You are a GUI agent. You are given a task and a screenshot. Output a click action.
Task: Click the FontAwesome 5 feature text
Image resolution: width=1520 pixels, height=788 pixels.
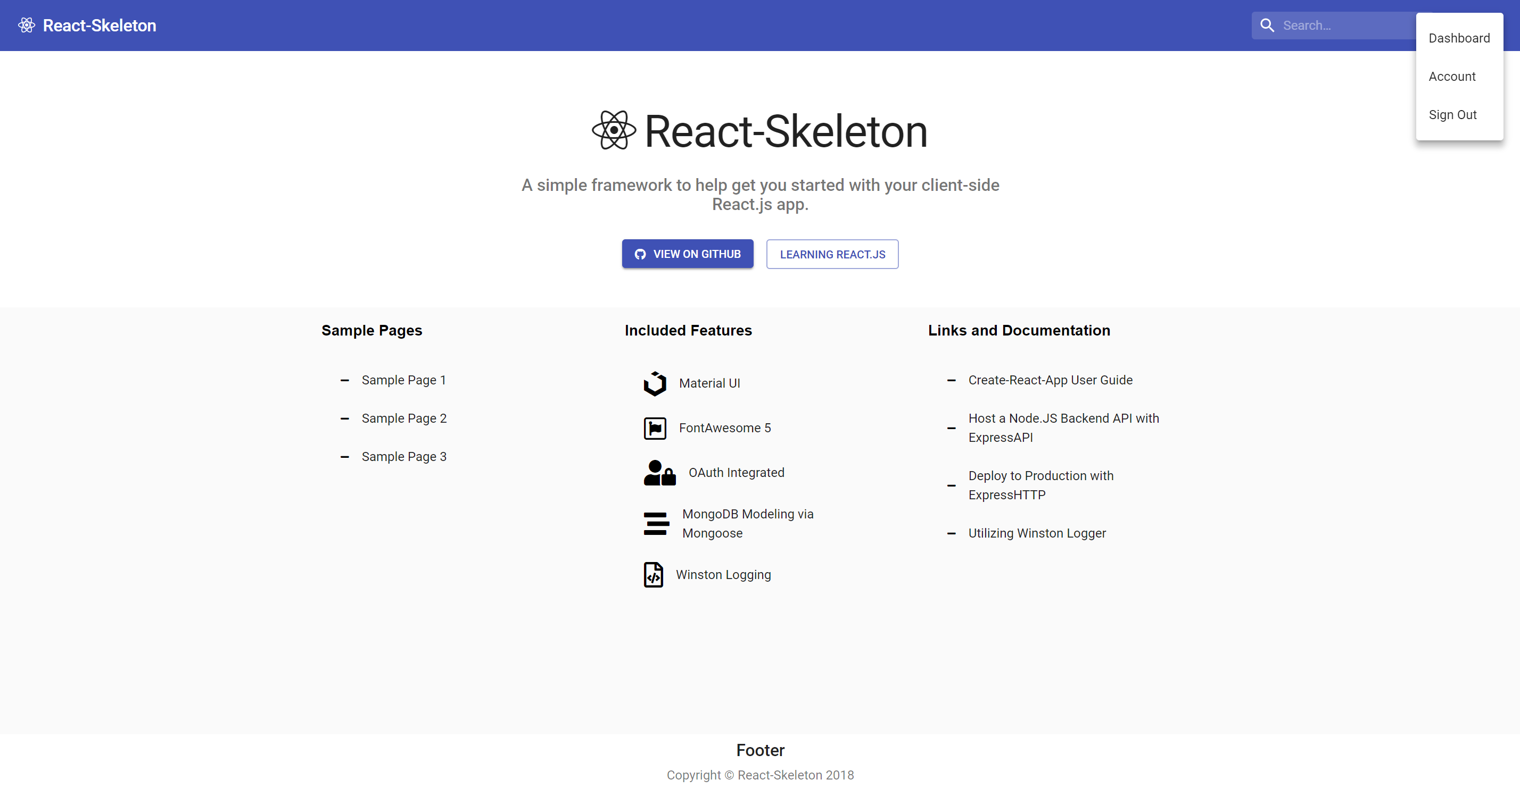click(724, 428)
